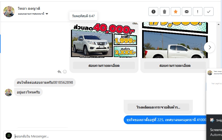Click the page avatar beside reply box
The image size is (222, 140).
(x=9, y=136)
